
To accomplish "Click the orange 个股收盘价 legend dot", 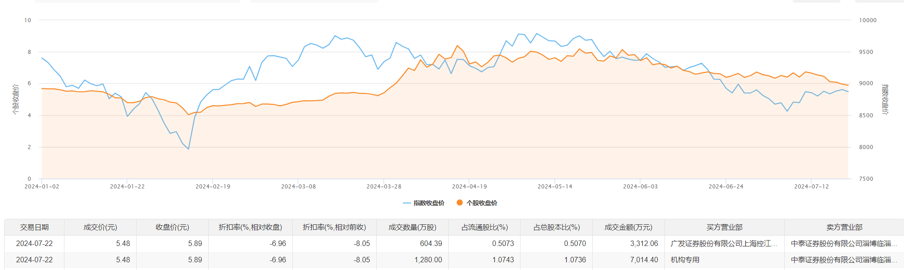I will tap(460, 202).
